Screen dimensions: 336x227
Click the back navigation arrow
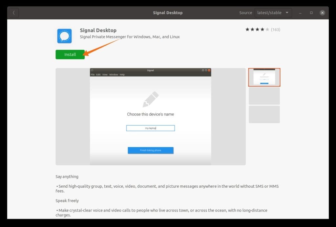tap(13, 12)
